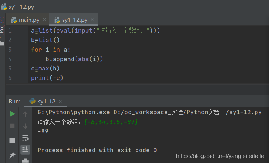Pin the run tab

pyautogui.click(x=12, y=155)
